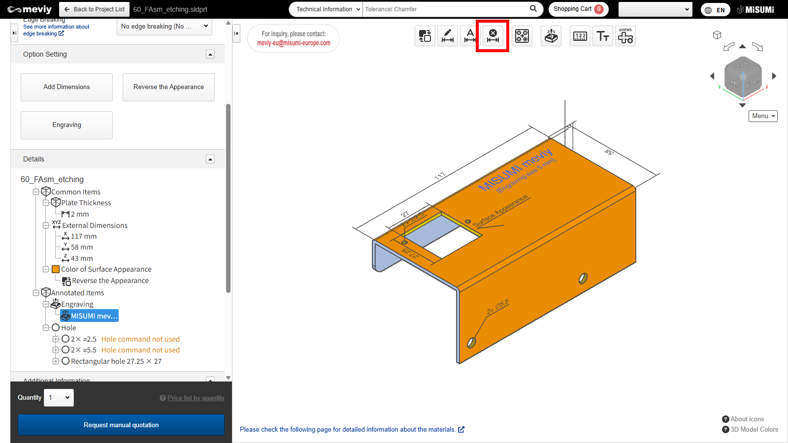Click the Request manual quotation button
Image resolution: width=788 pixels, height=443 pixels.
click(121, 425)
